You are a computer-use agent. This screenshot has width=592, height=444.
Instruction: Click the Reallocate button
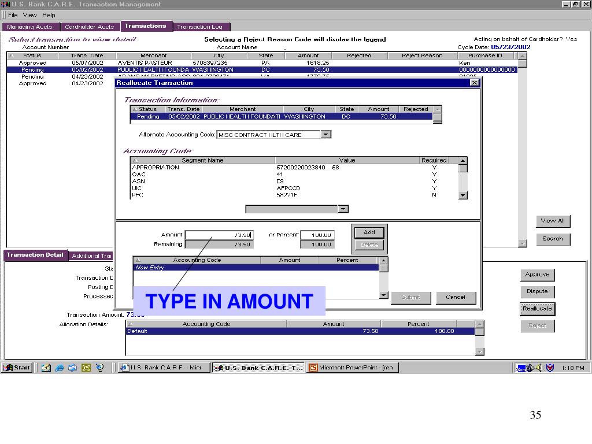coord(537,309)
